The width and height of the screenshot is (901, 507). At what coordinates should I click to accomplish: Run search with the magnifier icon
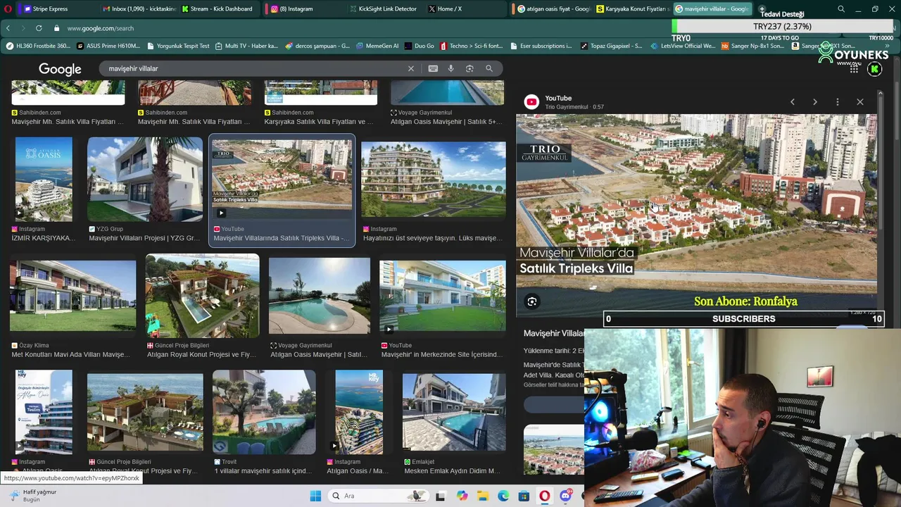[x=489, y=68]
